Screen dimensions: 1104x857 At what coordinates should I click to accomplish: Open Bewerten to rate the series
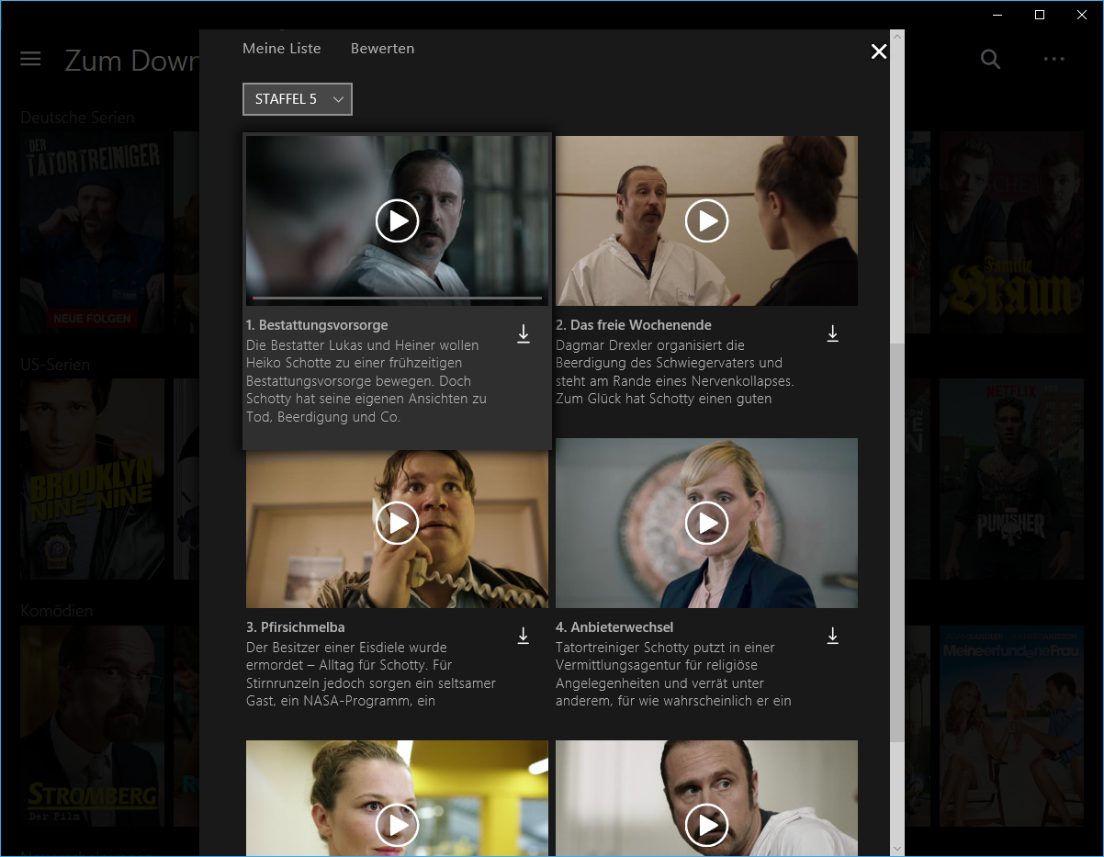point(383,48)
